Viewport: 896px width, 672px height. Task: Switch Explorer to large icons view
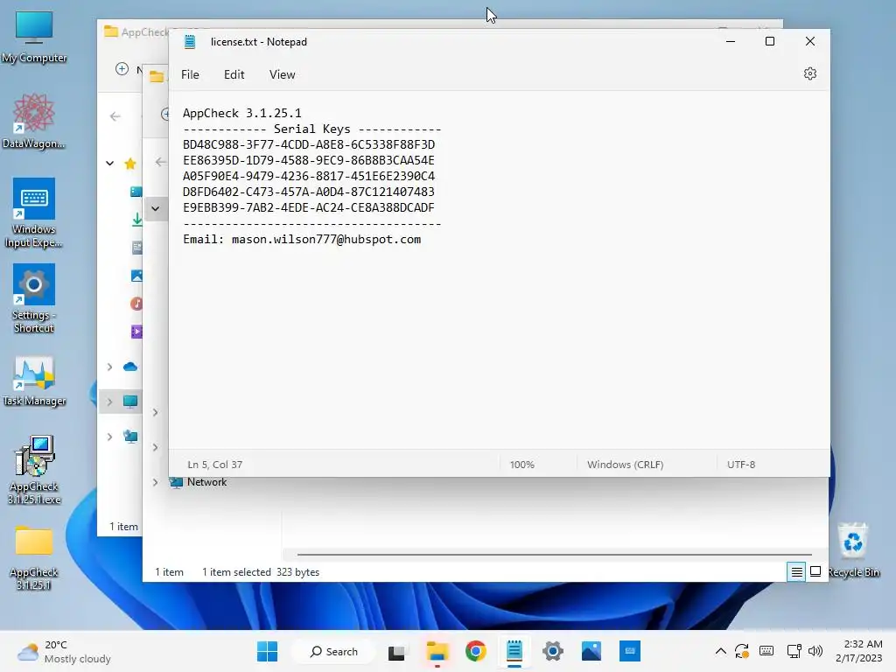(x=815, y=571)
